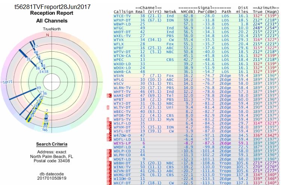This screenshot has width=281, height=185.
Task: Click the Search Criteria heading
Action: [52, 144]
